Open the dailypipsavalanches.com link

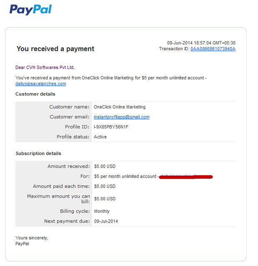(41, 84)
